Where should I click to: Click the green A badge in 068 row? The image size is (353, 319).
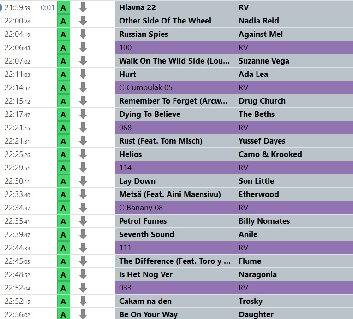64,128
